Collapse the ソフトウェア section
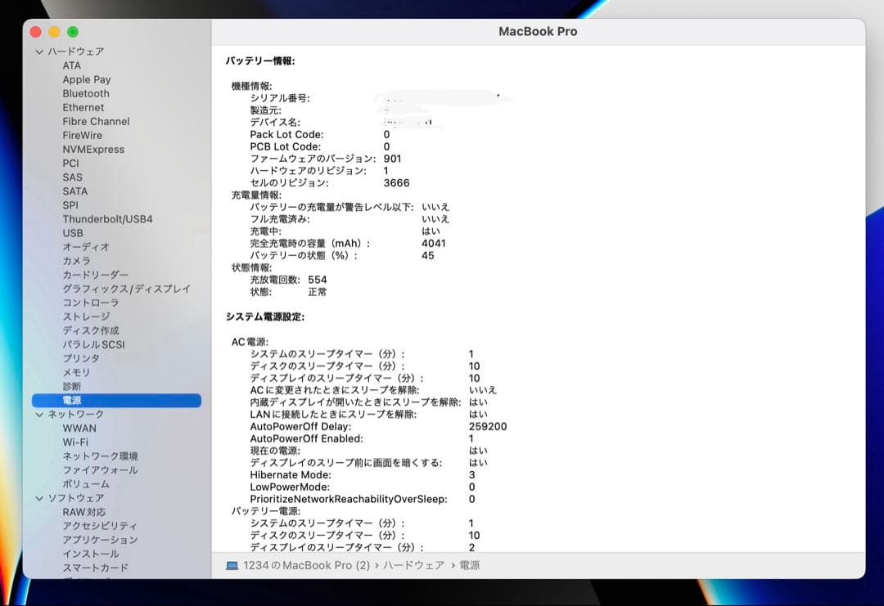 (x=38, y=498)
